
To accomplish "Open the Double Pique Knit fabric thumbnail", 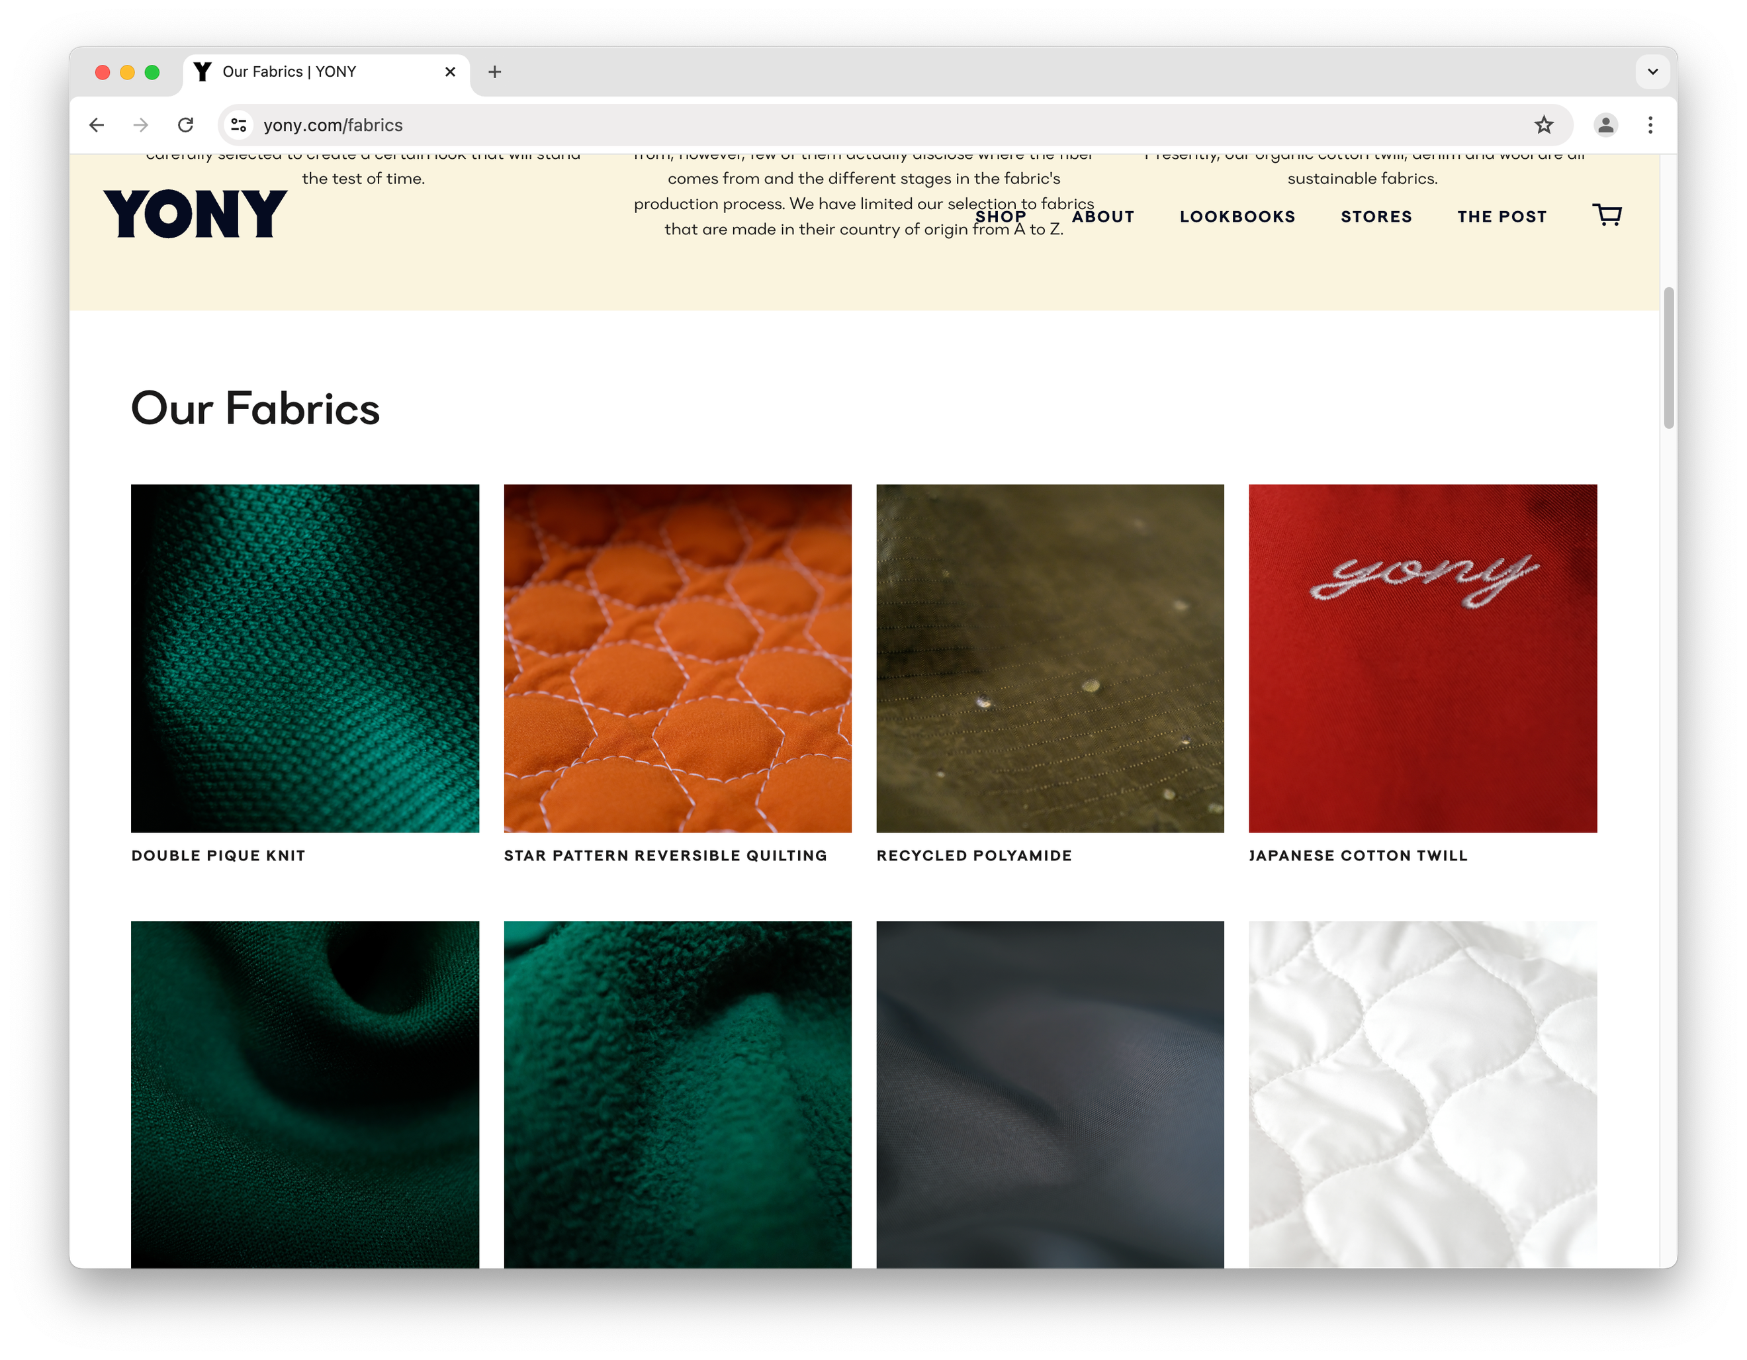I will [x=305, y=658].
